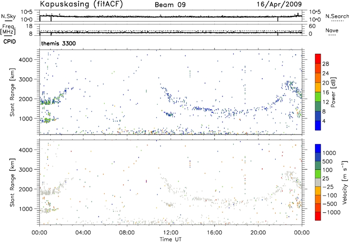Screen dimensions: 349x242
Task: Pick the light green Power segment between 12 and 16
Action: 318,97
